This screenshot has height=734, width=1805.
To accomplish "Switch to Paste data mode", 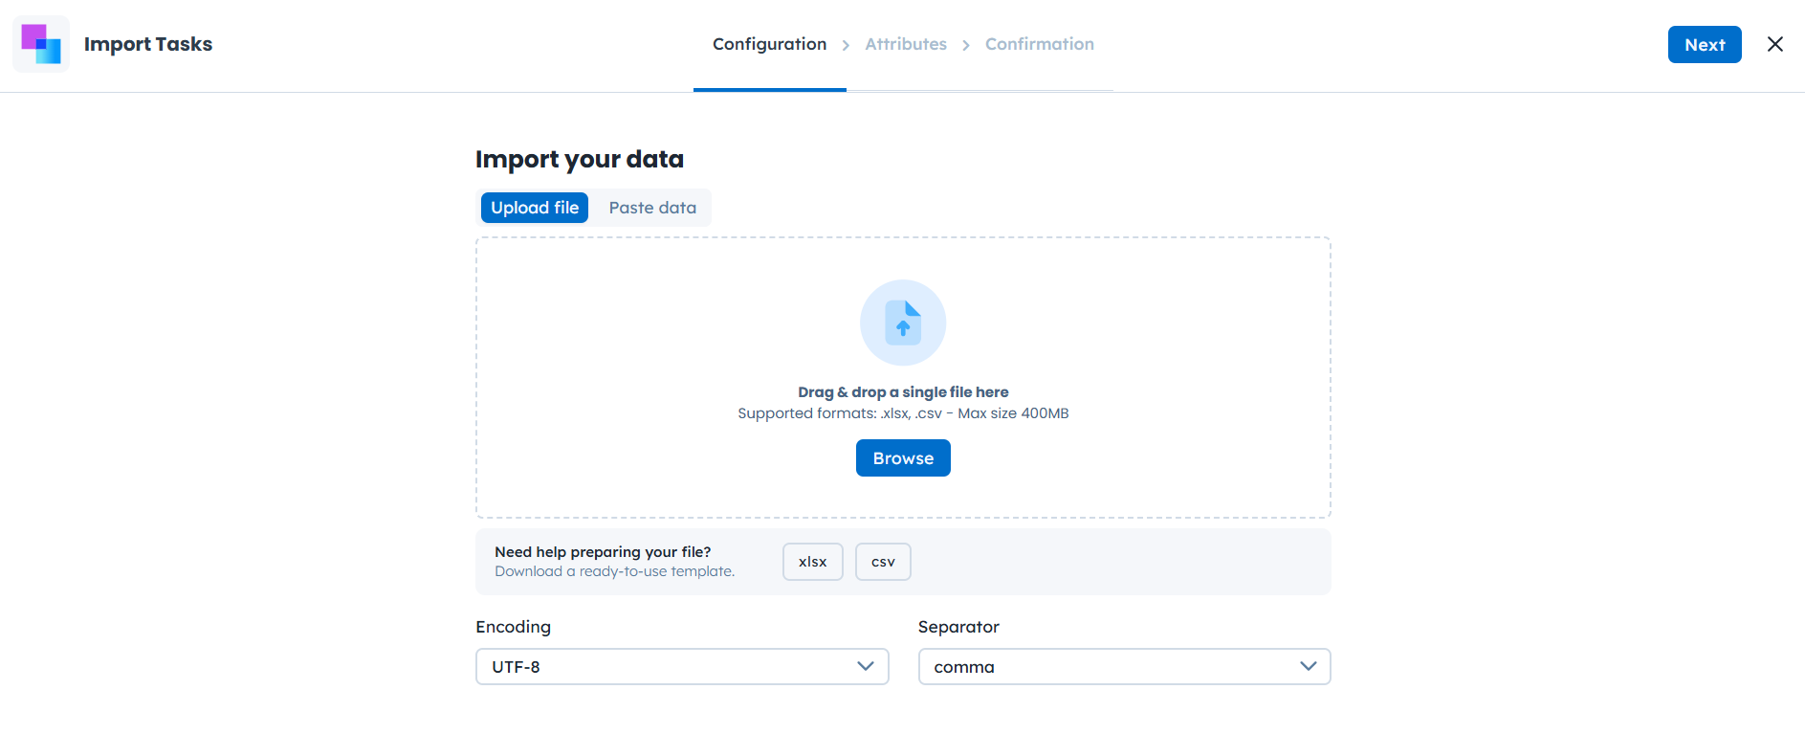I will (652, 208).
